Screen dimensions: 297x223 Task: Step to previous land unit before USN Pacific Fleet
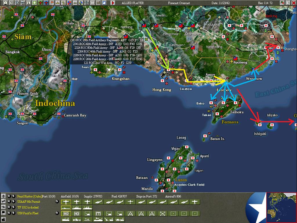point(9,213)
